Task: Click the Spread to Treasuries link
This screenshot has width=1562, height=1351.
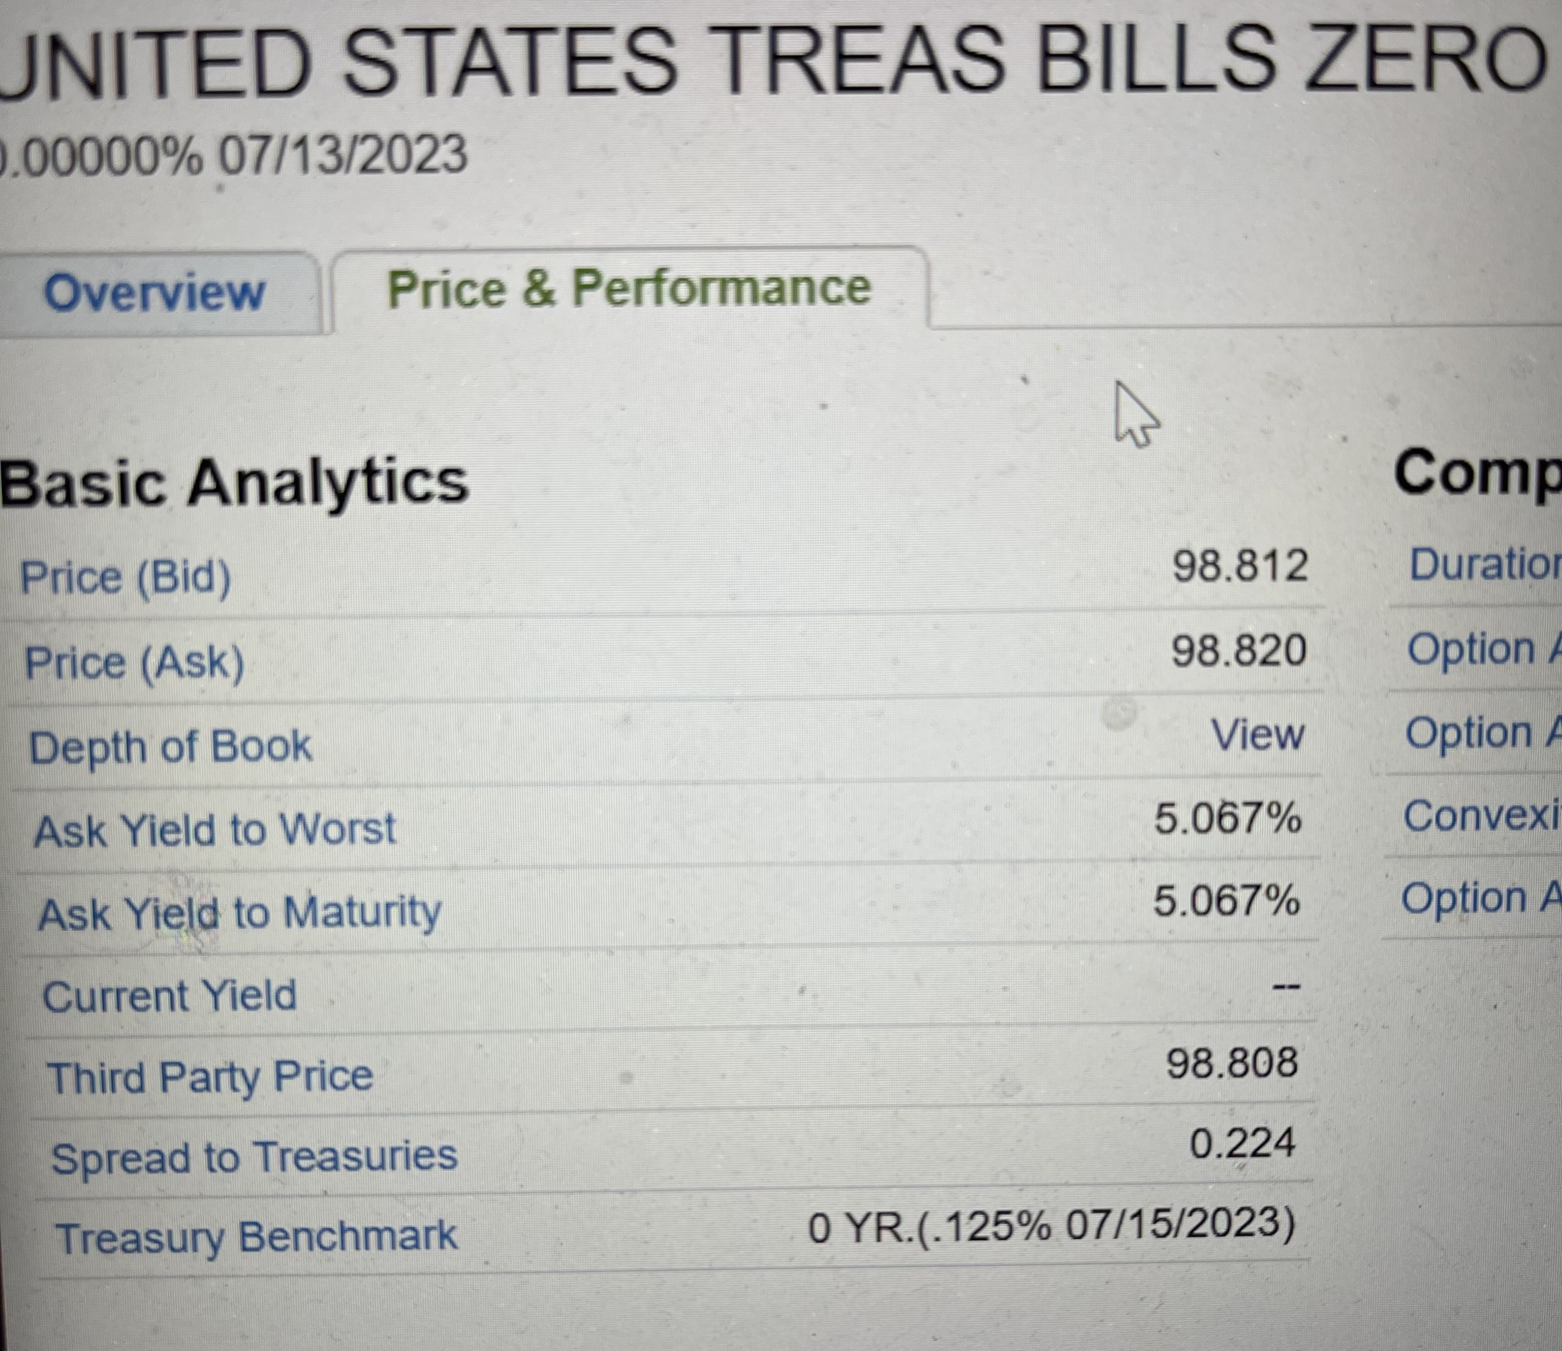Action: (254, 1157)
